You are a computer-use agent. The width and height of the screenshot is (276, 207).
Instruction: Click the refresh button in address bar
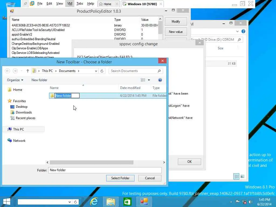(x=102, y=71)
